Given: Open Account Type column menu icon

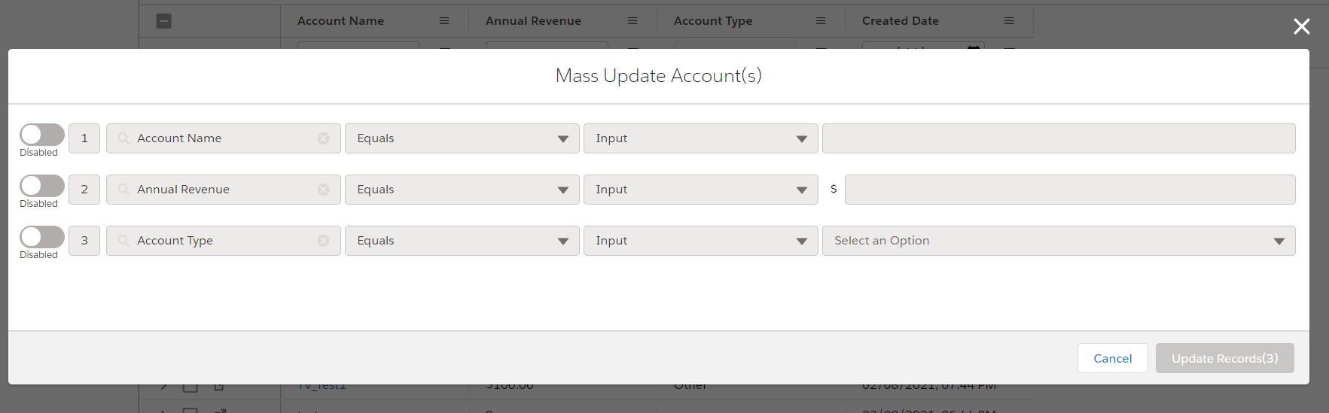Looking at the screenshot, I should click(x=821, y=21).
